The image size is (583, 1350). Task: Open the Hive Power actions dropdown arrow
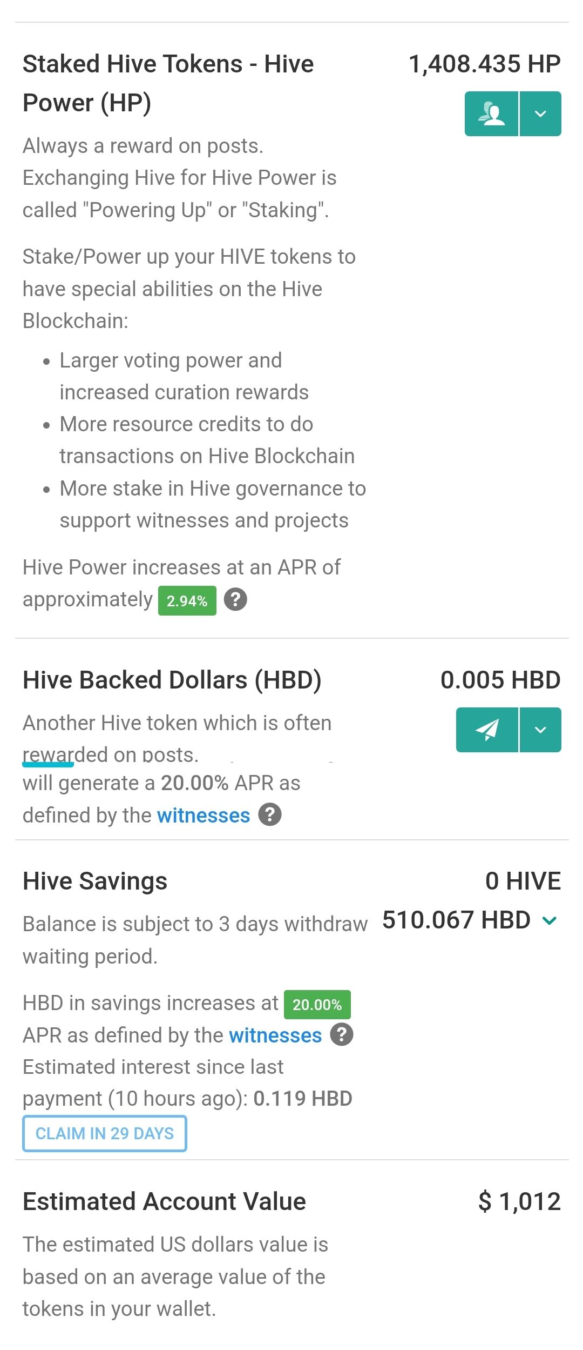click(x=540, y=113)
